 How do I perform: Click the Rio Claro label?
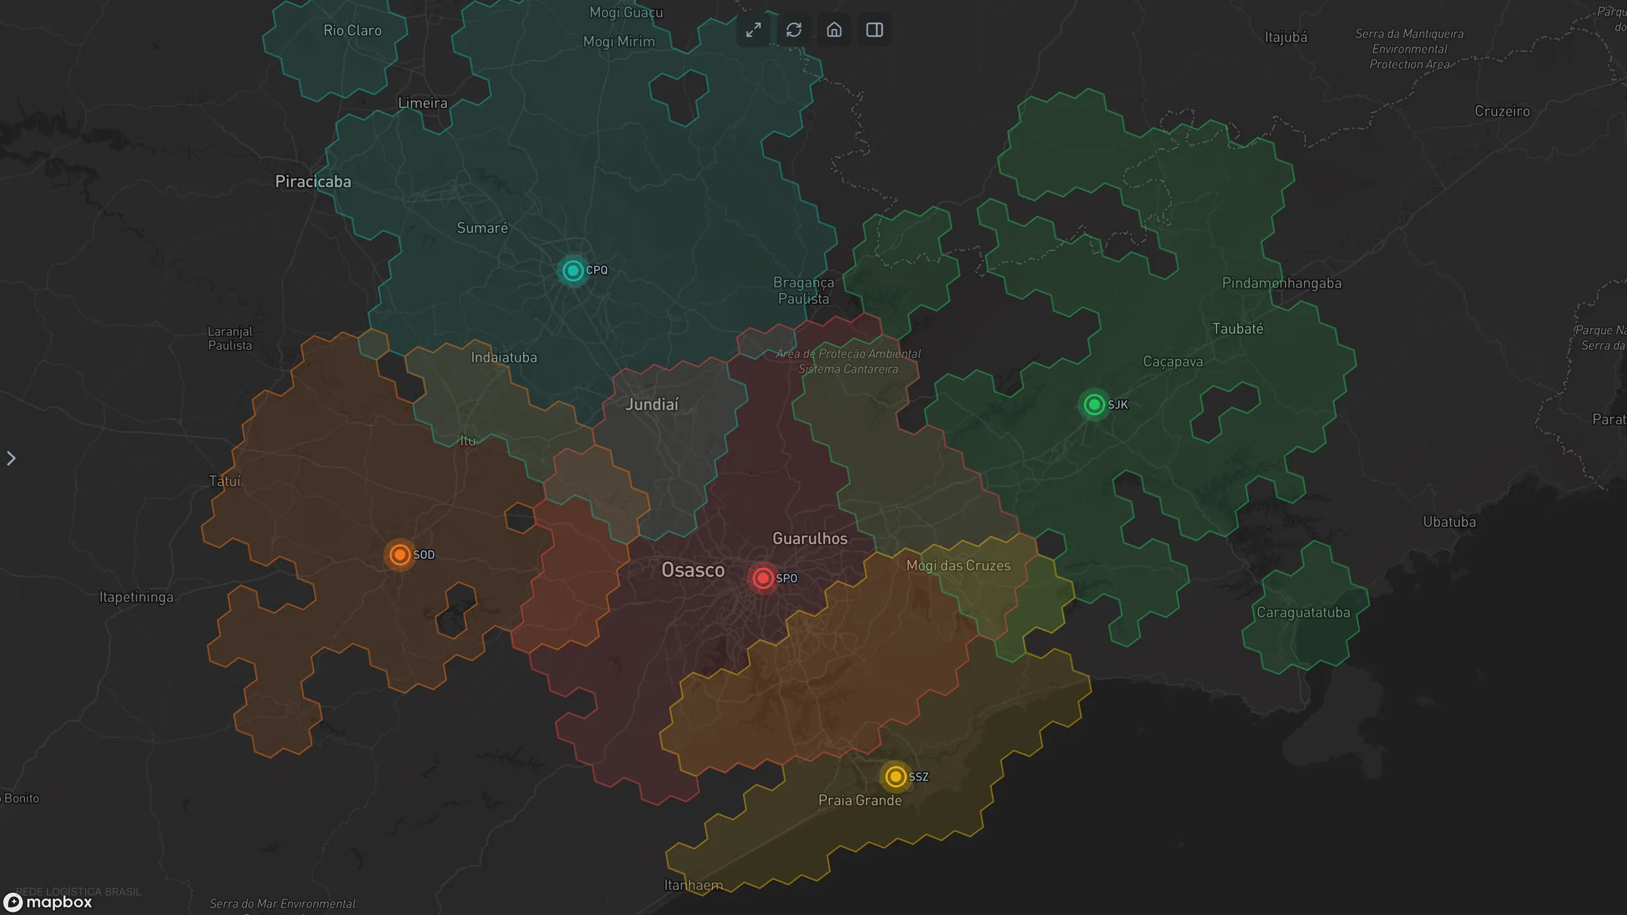[x=353, y=30]
